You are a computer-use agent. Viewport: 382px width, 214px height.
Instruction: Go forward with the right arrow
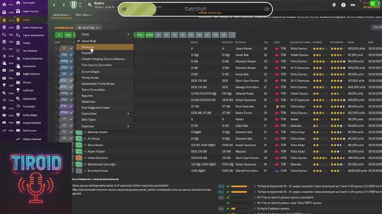coord(64,5)
